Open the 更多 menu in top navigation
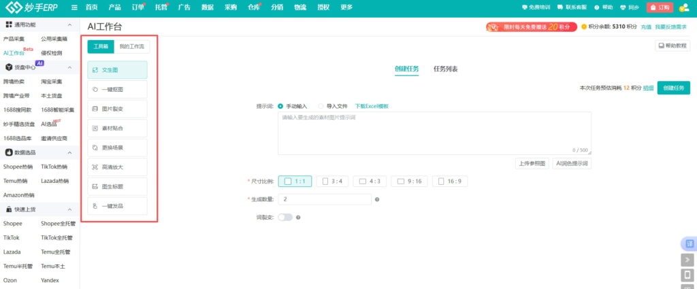This screenshot has width=697, height=289. click(346, 7)
